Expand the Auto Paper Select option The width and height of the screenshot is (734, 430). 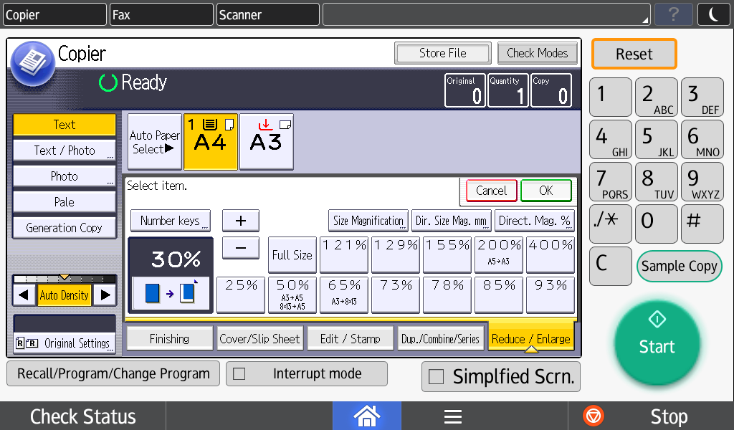coord(154,142)
